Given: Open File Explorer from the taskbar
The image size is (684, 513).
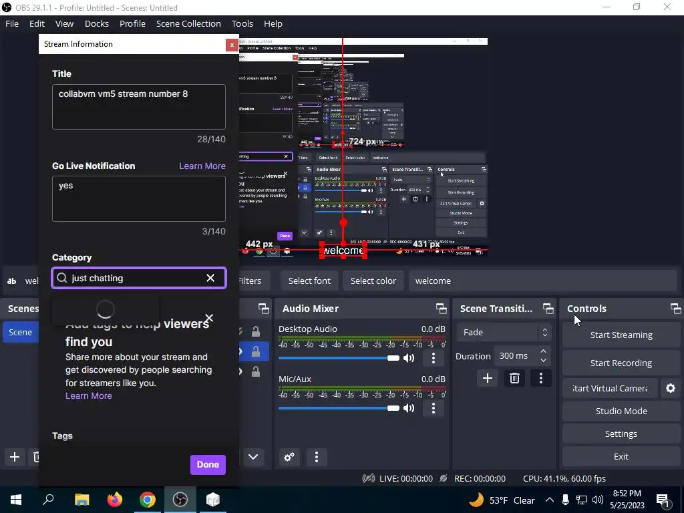Looking at the screenshot, I should coord(82,500).
